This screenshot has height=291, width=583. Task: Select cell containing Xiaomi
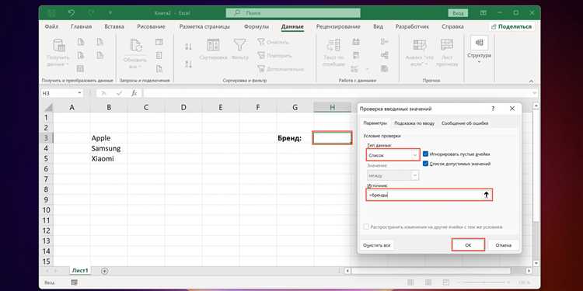click(x=109, y=159)
